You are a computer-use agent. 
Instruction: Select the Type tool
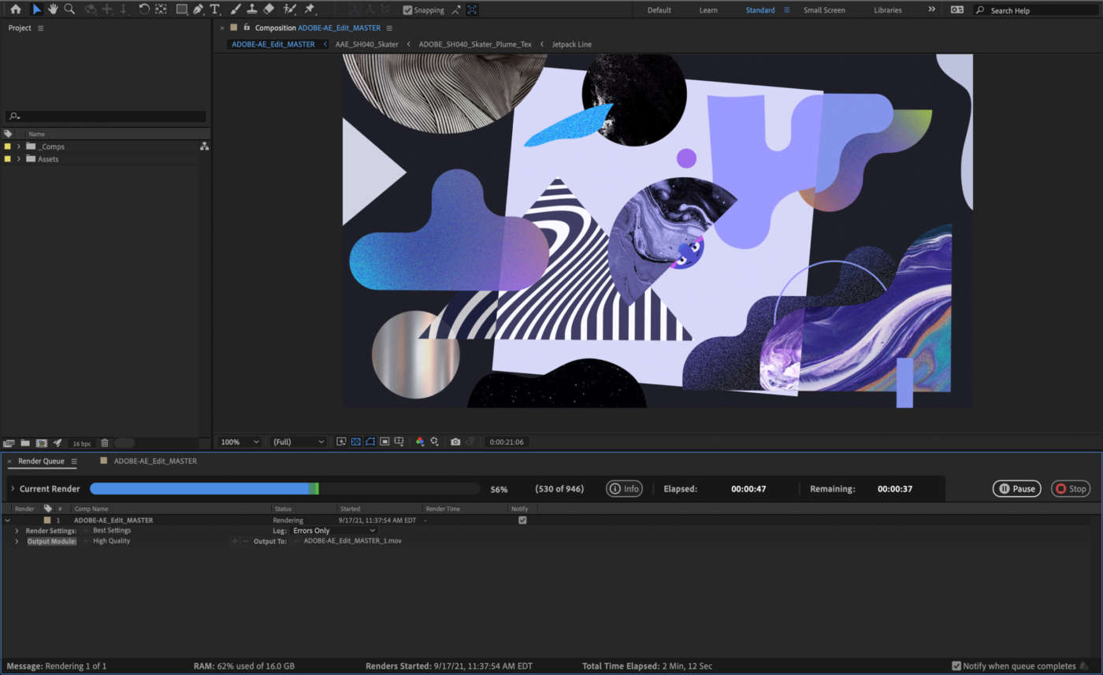pos(214,9)
